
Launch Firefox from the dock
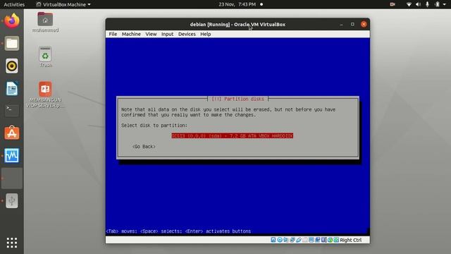tap(12, 20)
